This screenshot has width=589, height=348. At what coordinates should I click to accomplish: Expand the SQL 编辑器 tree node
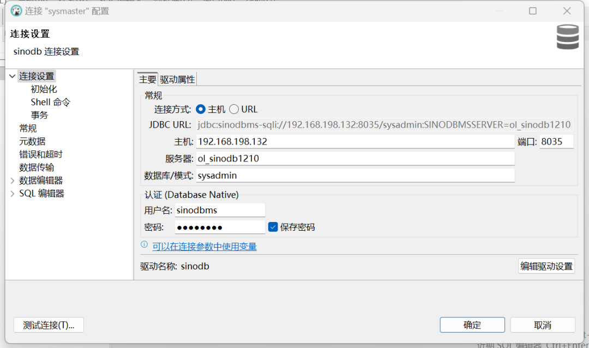[x=13, y=194]
